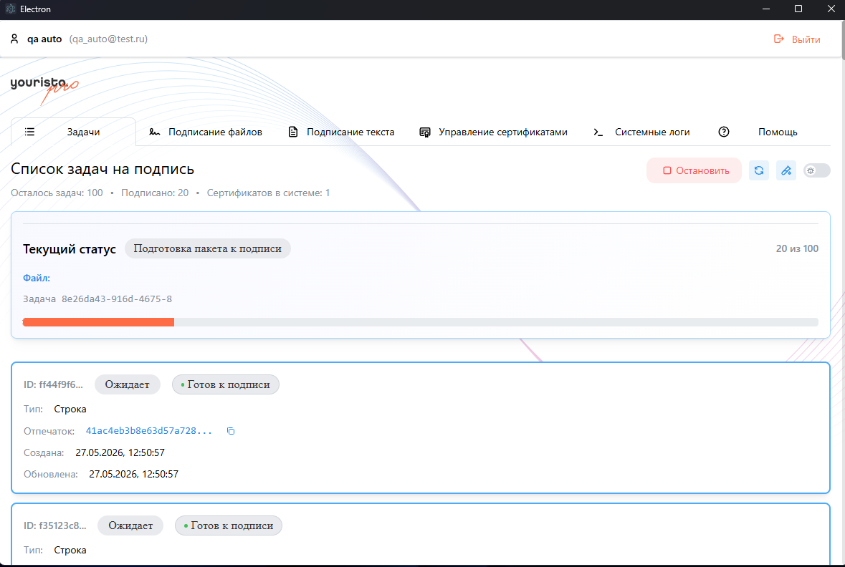Click the logout door icon
The height and width of the screenshot is (567, 845).
779,39
